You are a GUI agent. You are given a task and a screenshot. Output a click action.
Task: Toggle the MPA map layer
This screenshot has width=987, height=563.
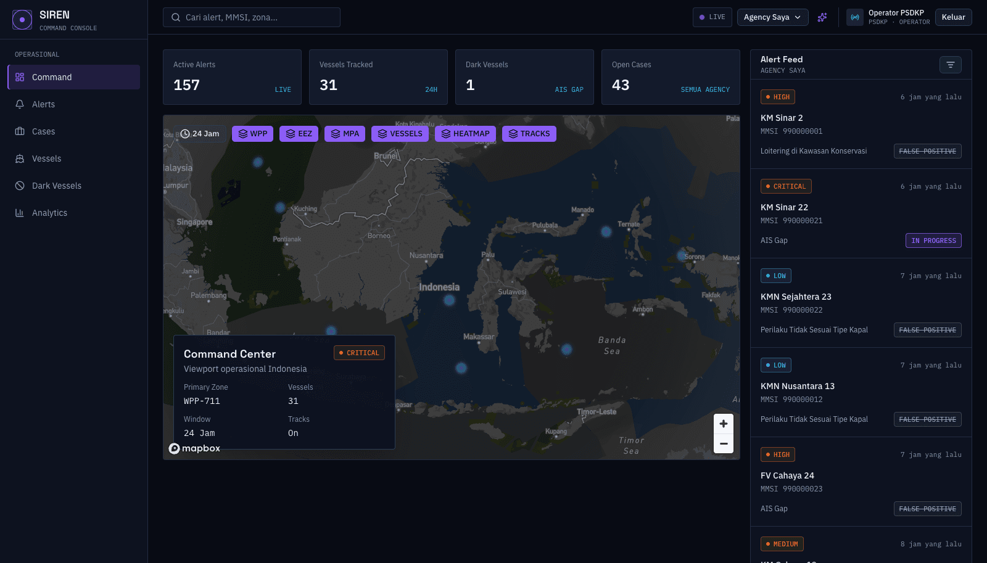tap(345, 134)
